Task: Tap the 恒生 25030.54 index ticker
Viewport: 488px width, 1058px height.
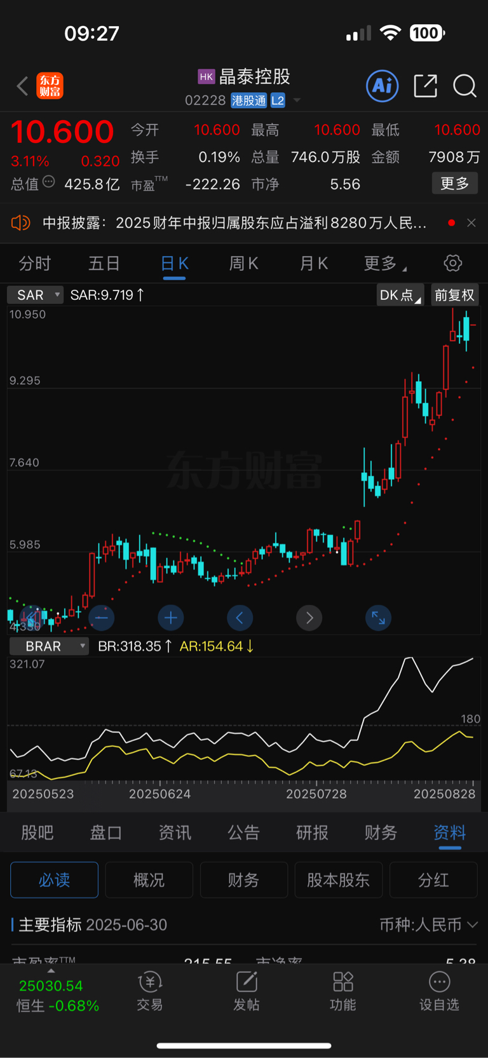Action: coord(58,996)
